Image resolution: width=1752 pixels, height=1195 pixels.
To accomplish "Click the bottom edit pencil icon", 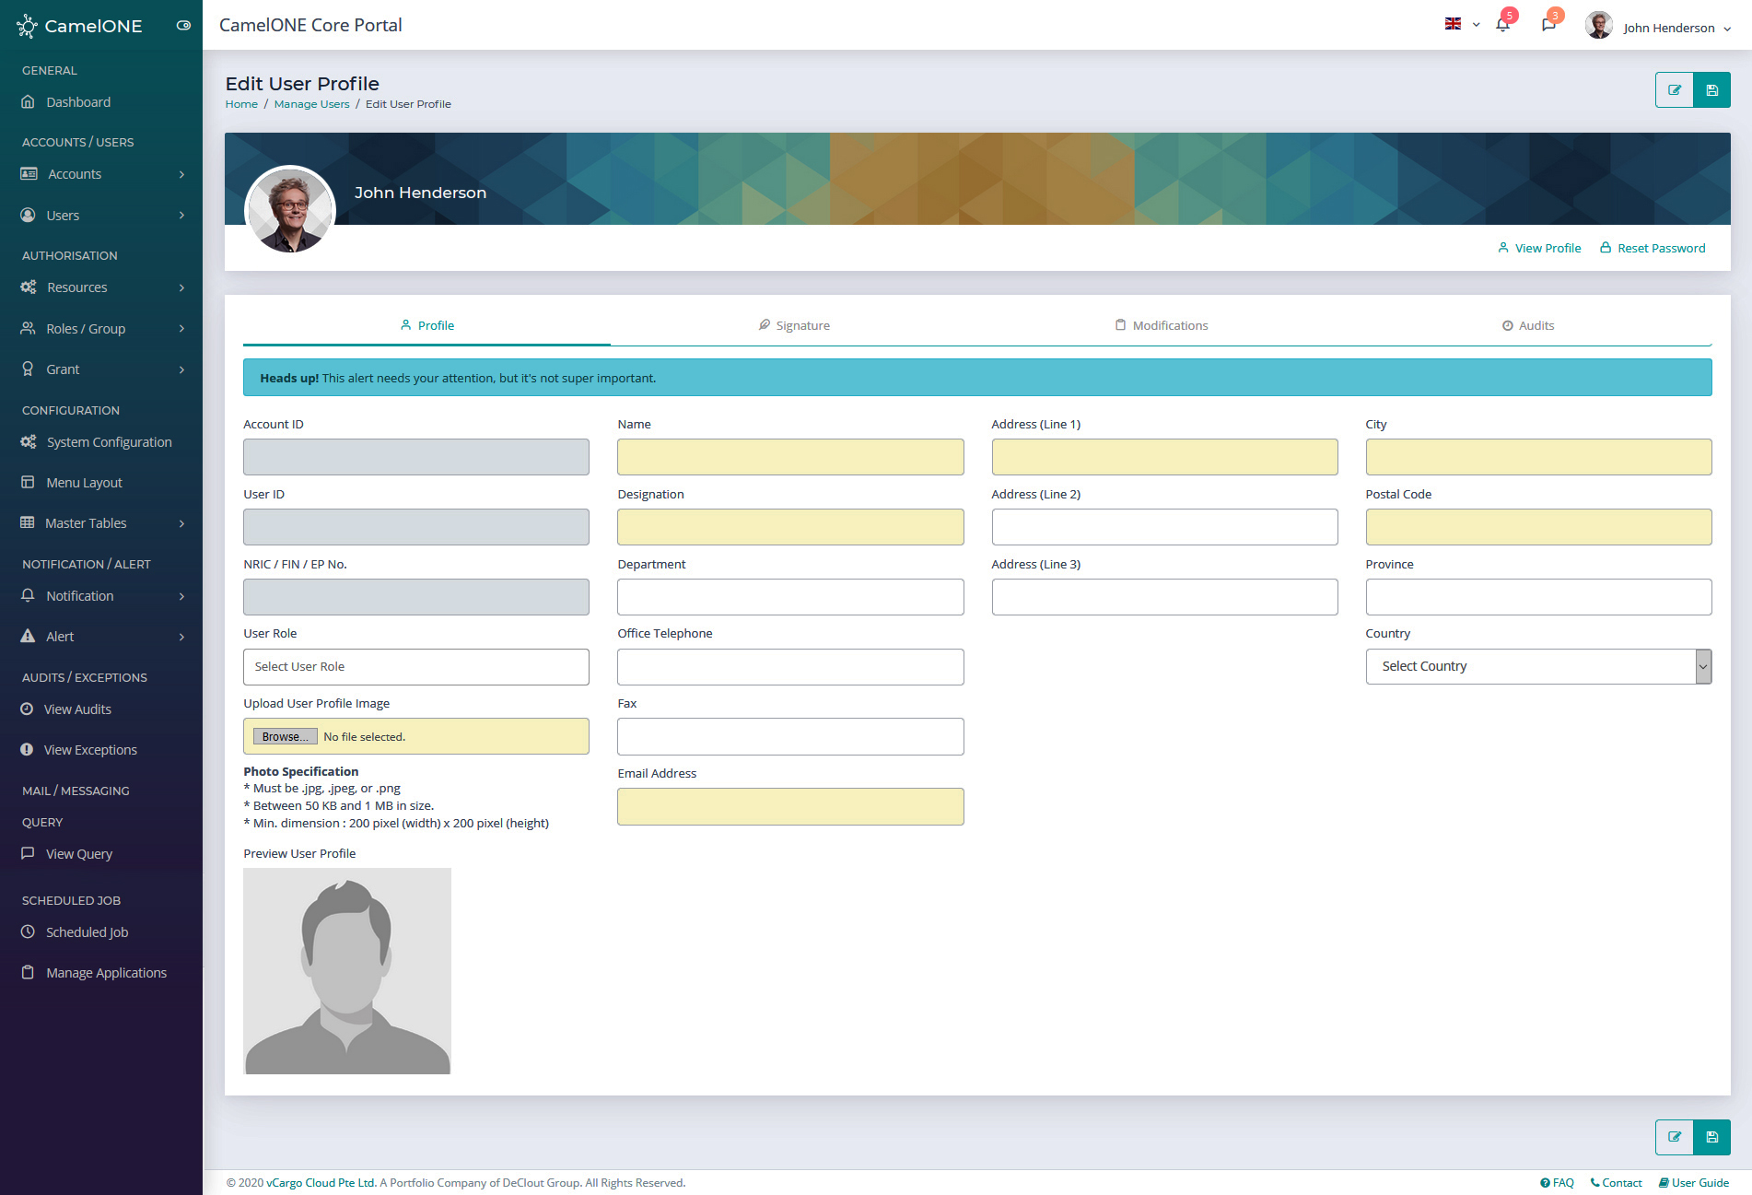I will [x=1675, y=1137].
